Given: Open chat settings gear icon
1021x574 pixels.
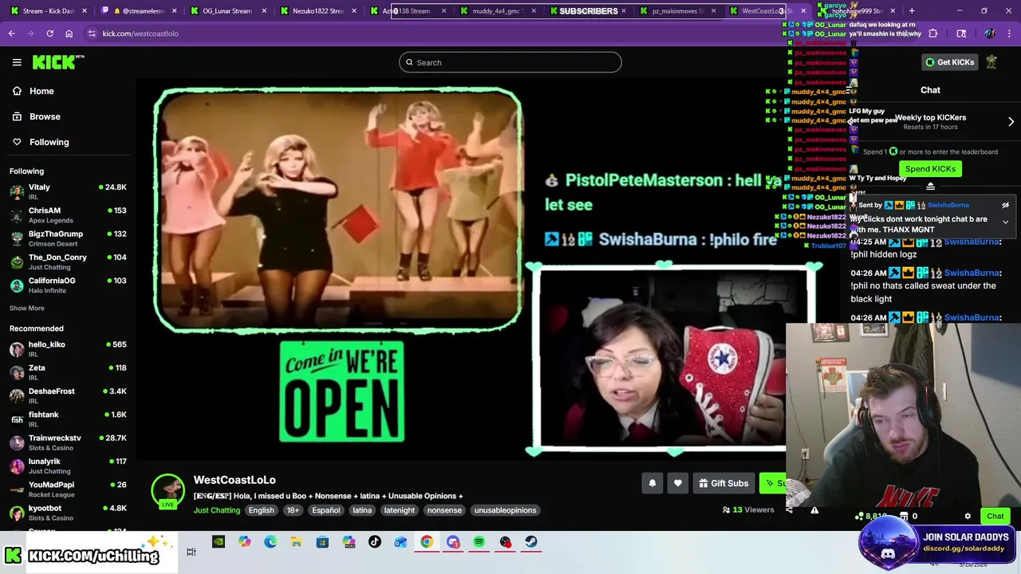Looking at the screenshot, I should click(968, 517).
